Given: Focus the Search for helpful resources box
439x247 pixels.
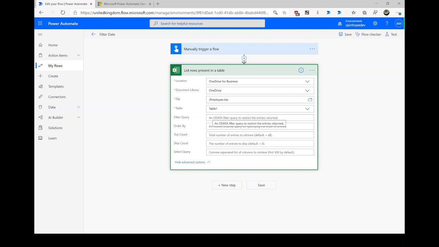Looking at the screenshot, I should point(207,23).
